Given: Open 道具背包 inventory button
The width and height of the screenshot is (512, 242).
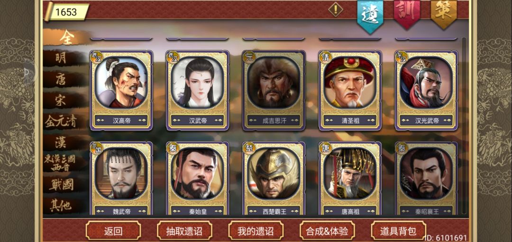Looking at the screenshot, I should pos(398,231).
